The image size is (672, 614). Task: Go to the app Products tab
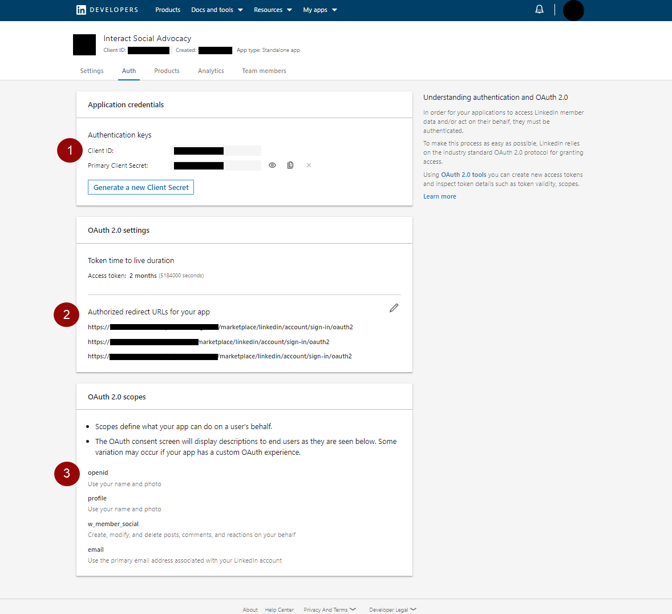tap(167, 71)
